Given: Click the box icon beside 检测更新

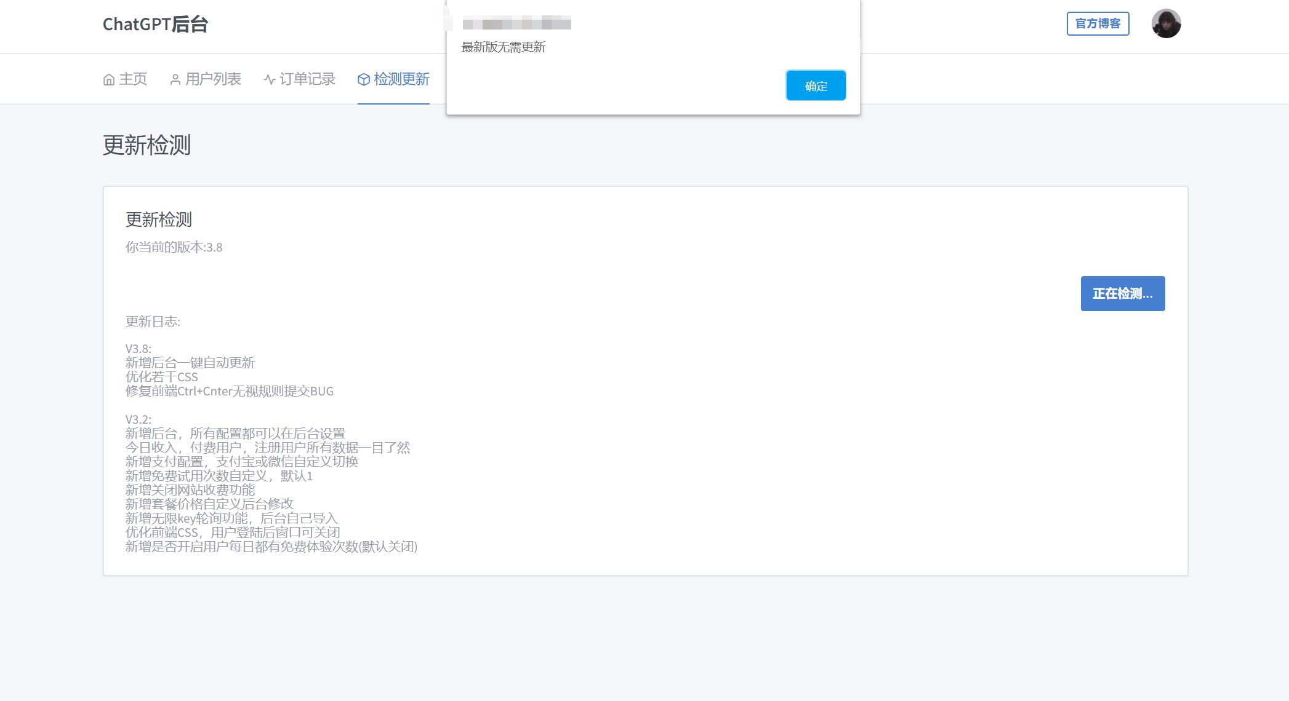Looking at the screenshot, I should (x=364, y=80).
